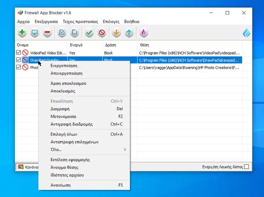Click the NCH Software\DrawPad\drawpad... path cell

(x=189, y=60)
